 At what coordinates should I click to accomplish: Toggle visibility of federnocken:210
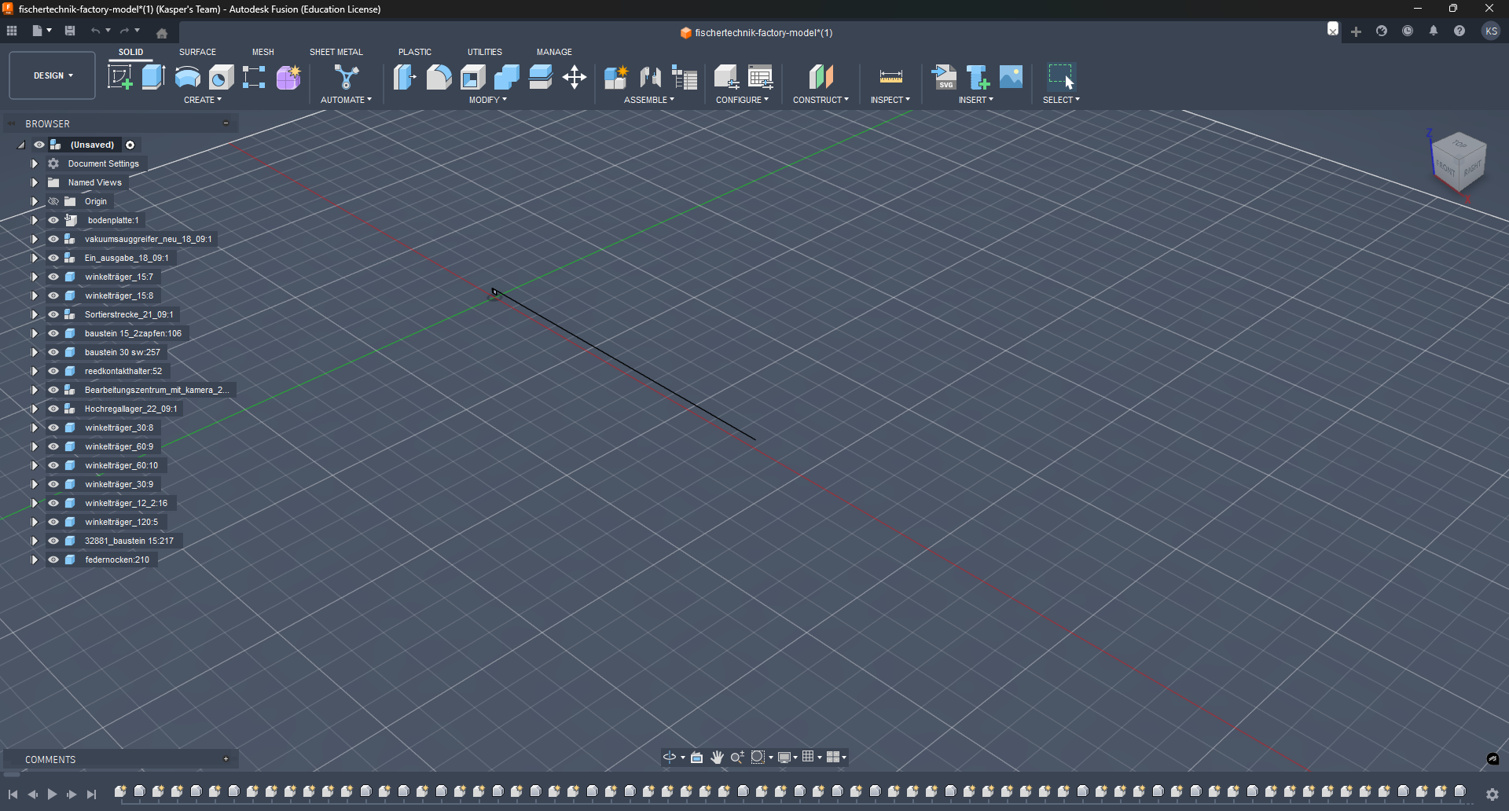(53, 560)
